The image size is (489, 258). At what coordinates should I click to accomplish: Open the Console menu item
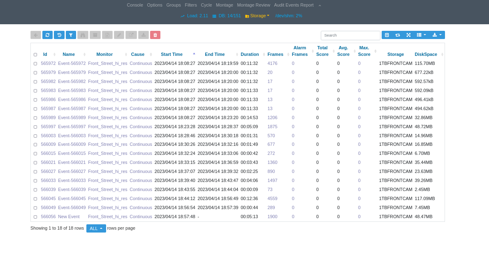135,5
